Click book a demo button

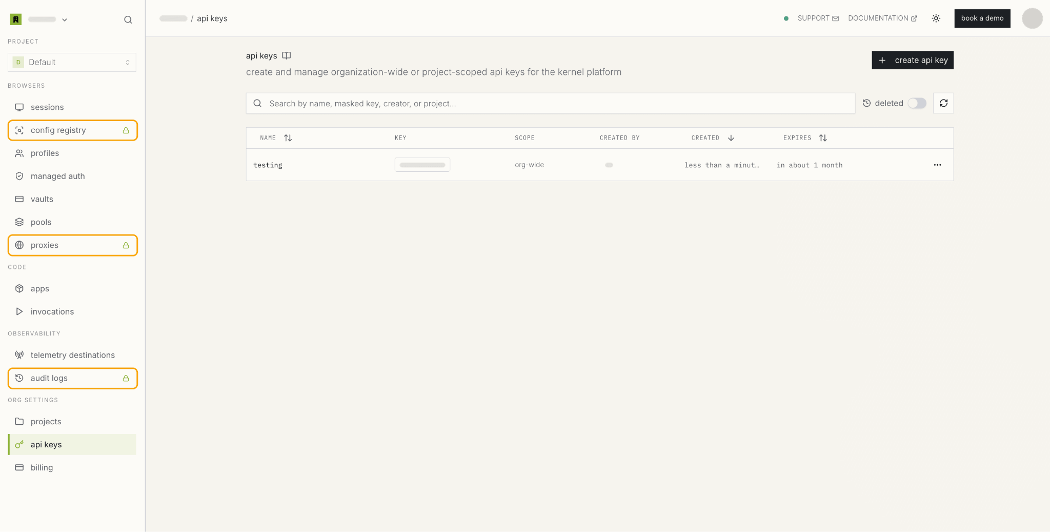(x=982, y=18)
